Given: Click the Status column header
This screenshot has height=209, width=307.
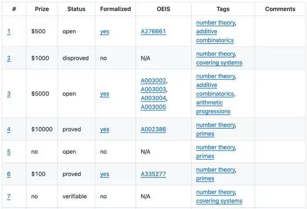Looking at the screenshot, I should pyautogui.click(x=76, y=9).
